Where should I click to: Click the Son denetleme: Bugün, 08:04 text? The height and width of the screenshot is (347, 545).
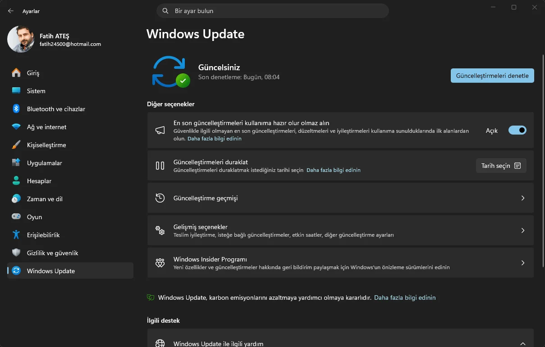tap(239, 77)
